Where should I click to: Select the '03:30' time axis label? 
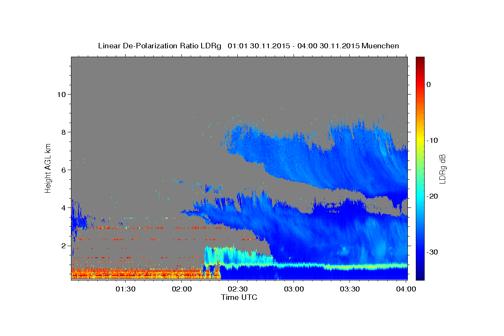pyautogui.click(x=350, y=289)
